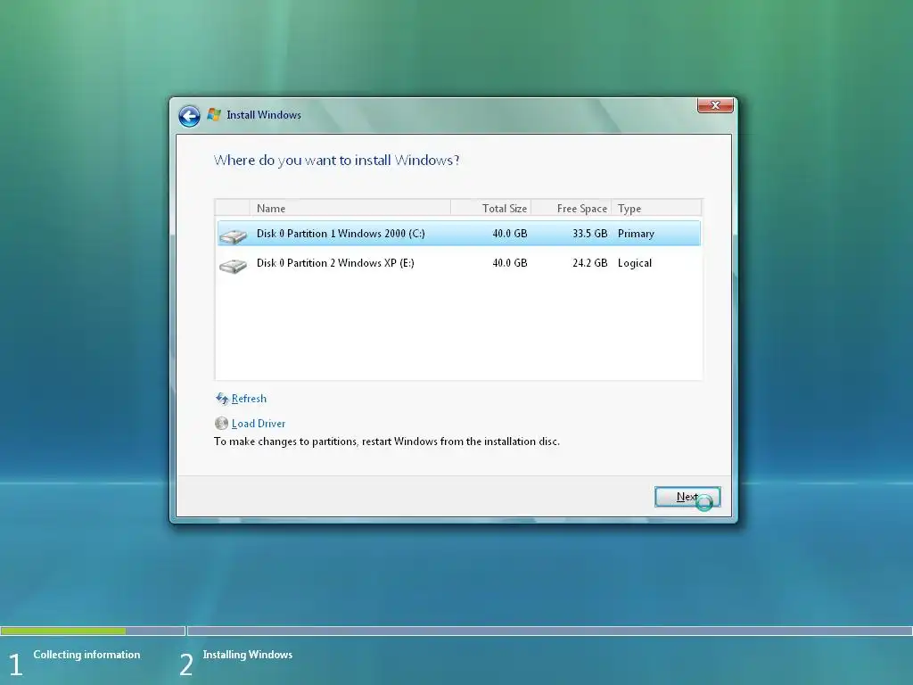Click the Windows flag icon in title bar
The width and height of the screenshot is (913, 685).
[x=214, y=115]
